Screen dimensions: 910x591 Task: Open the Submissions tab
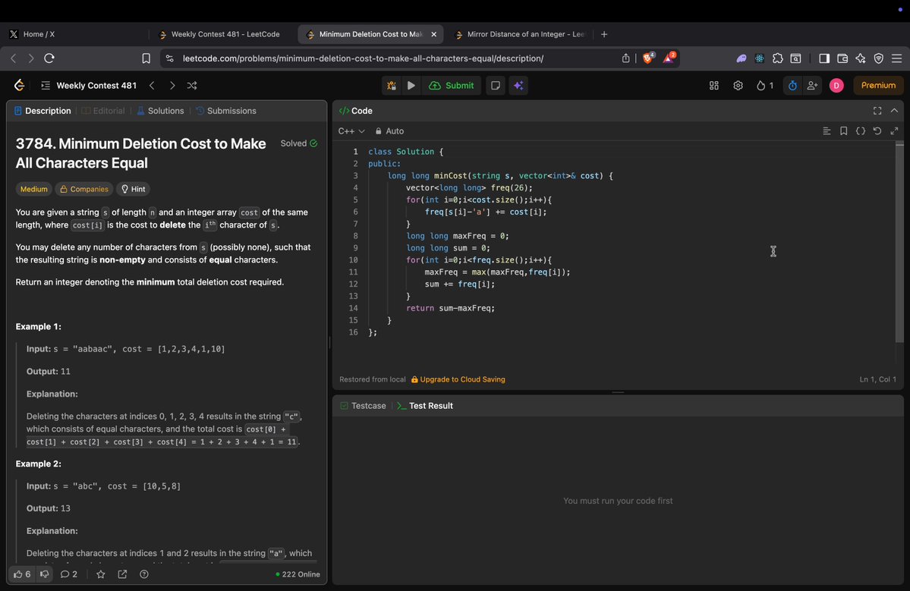point(225,111)
